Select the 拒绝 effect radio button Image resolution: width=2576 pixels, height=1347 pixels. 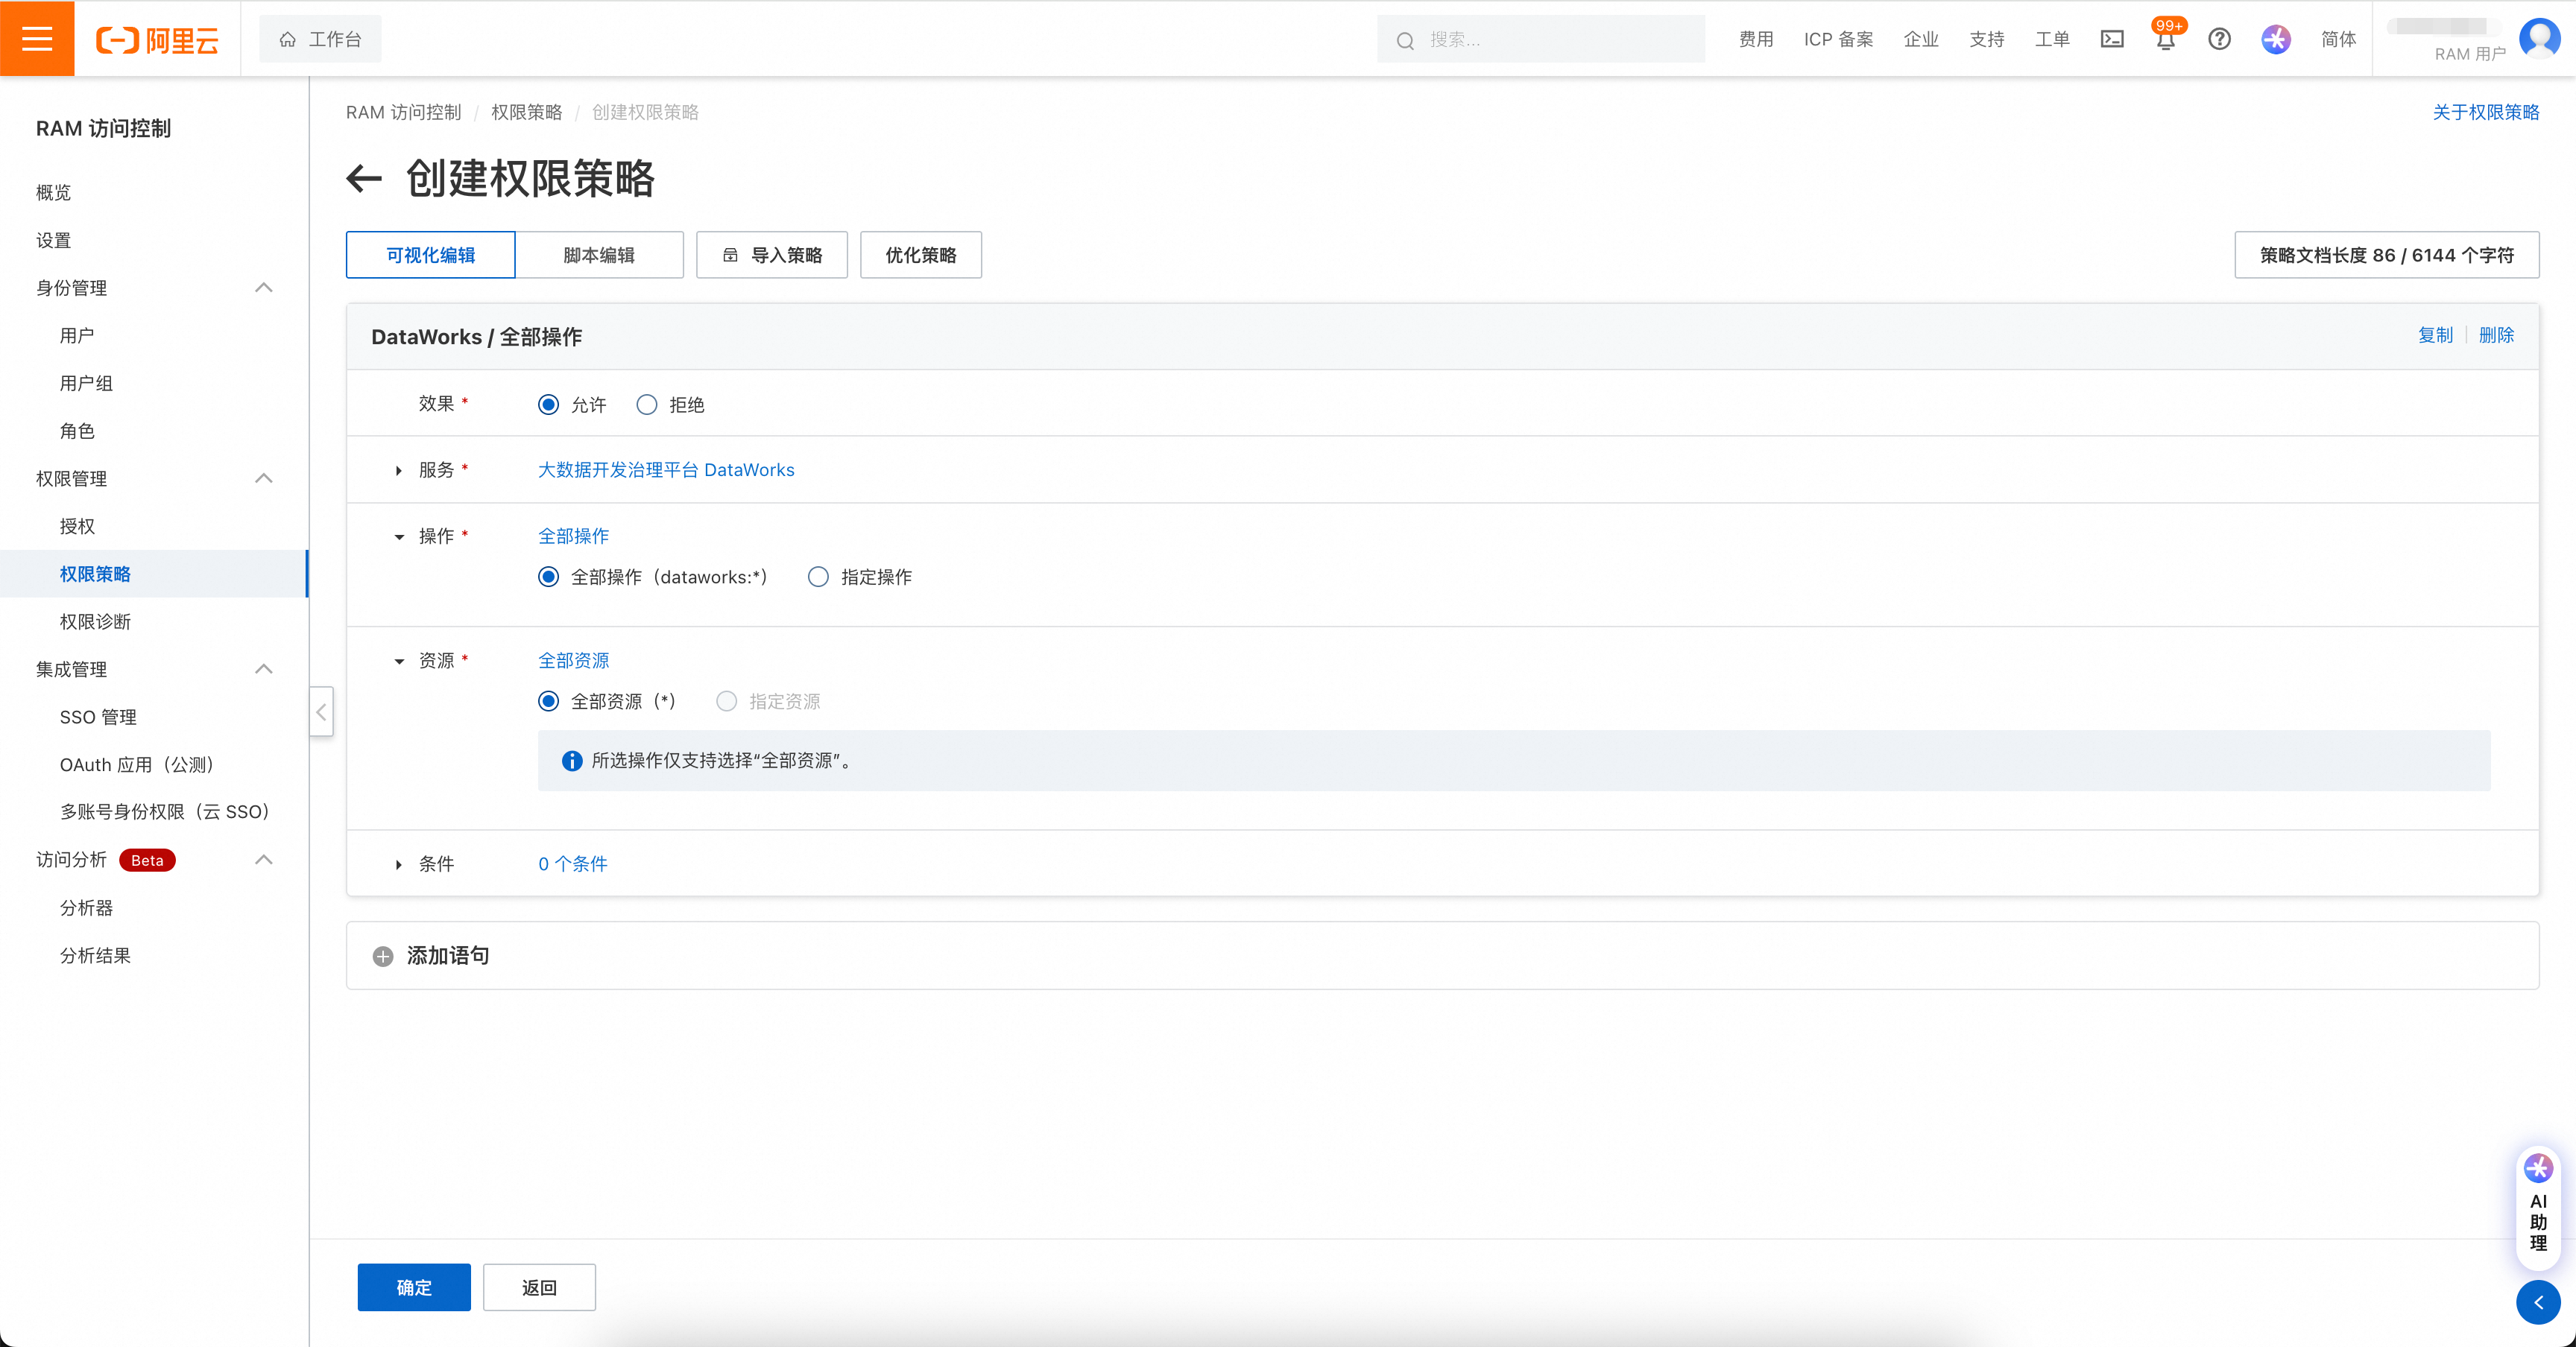click(x=647, y=405)
